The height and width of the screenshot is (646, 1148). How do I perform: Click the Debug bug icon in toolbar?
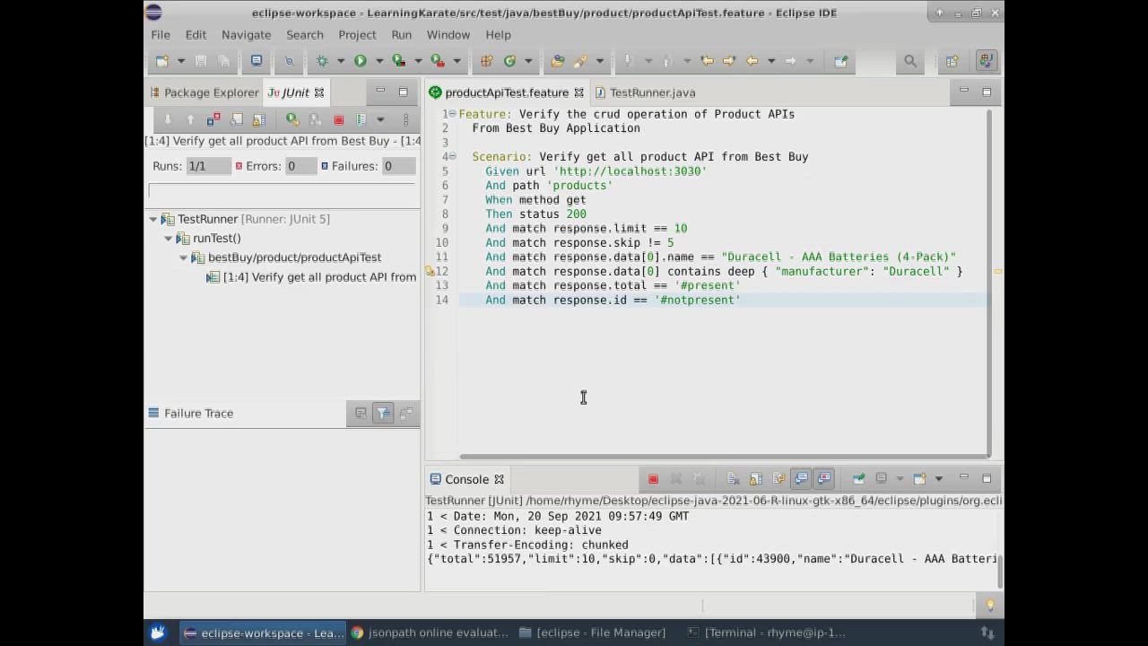[322, 61]
